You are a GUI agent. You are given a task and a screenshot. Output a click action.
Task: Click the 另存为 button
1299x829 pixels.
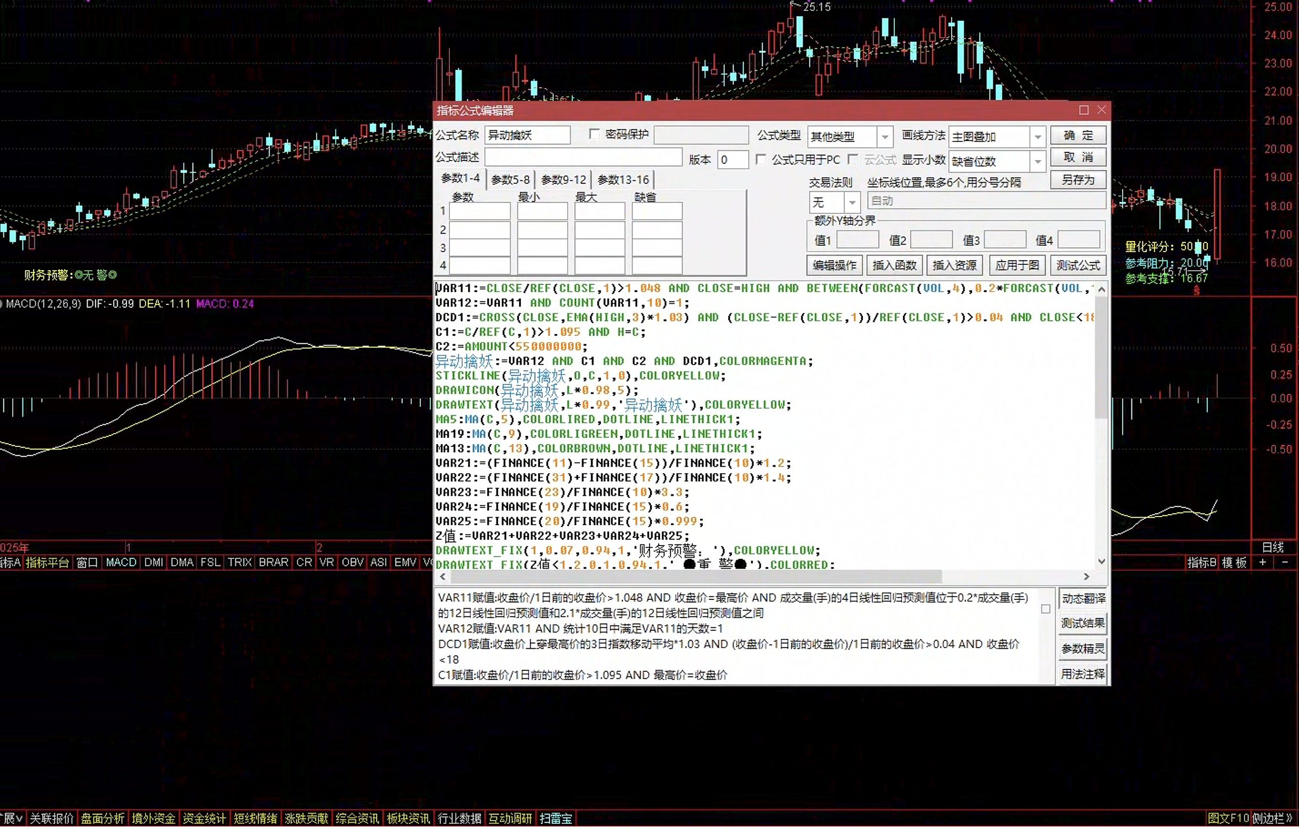coord(1078,180)
